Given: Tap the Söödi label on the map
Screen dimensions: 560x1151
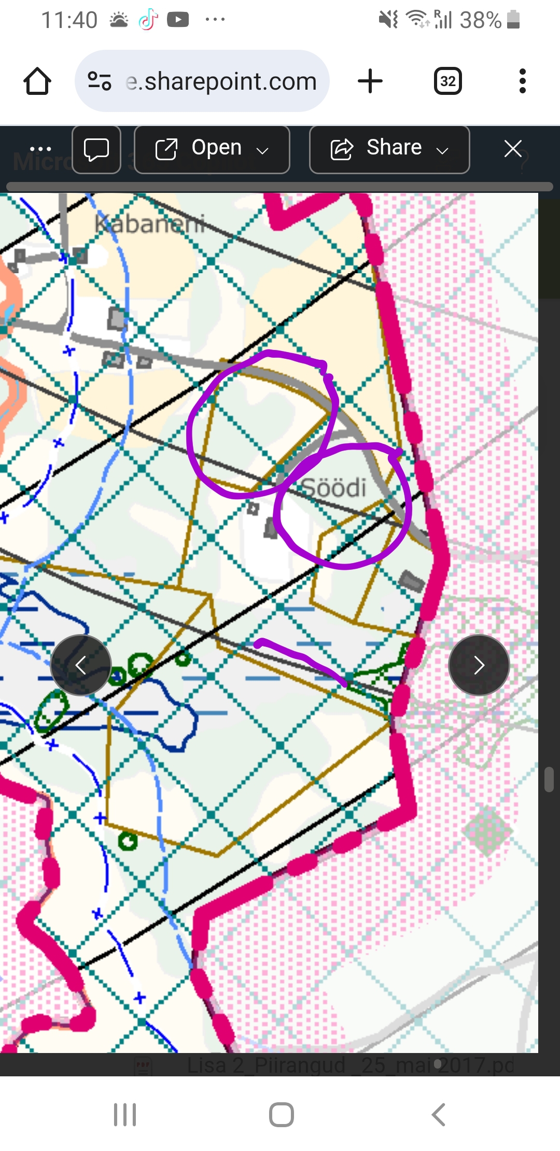Looking at the screenshot, I should pos(334,487).
